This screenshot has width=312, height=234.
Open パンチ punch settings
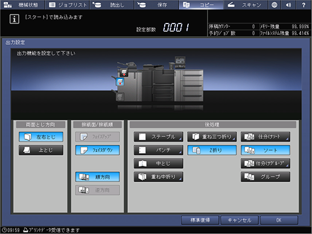tap(159, 150)
